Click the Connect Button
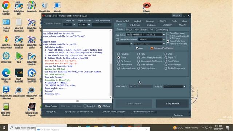Screen dimensions: 233x131 pyautogui.click(x=52, y=23)
